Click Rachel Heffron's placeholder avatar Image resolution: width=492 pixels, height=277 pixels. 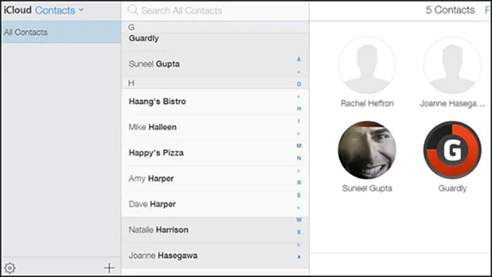(367, 65)
